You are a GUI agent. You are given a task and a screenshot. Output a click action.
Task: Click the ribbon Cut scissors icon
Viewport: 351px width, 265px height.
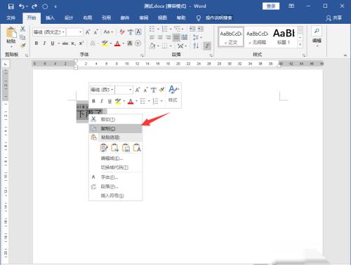point(22,29)
